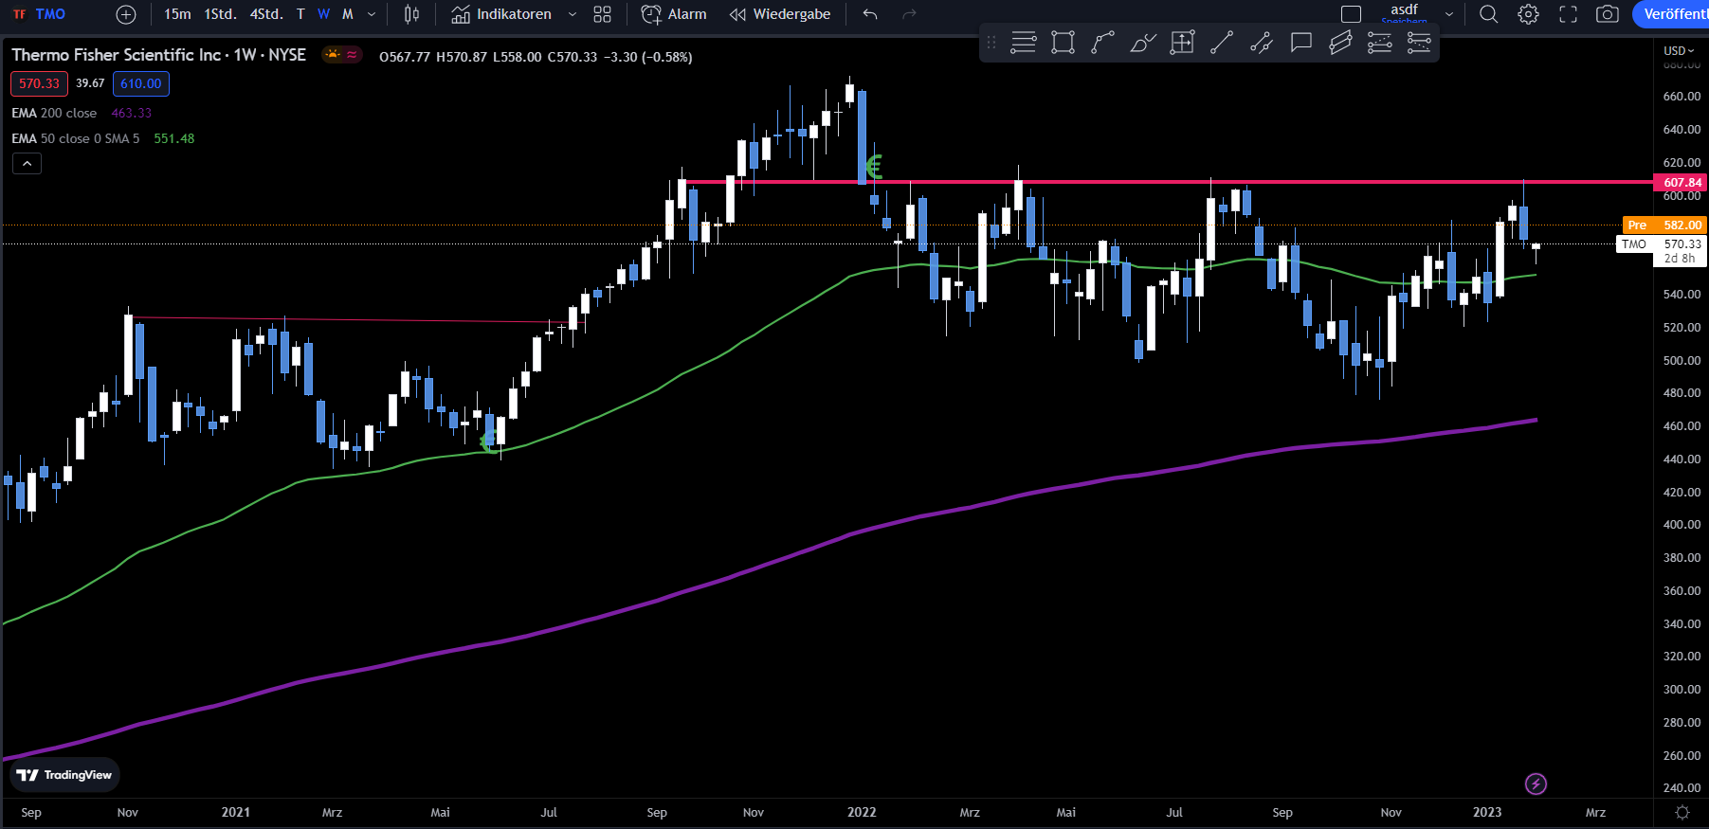Viewport: 1709px width, 829px height.
Task: Select the daily T timeframe
Action: (x=300, y=14)
